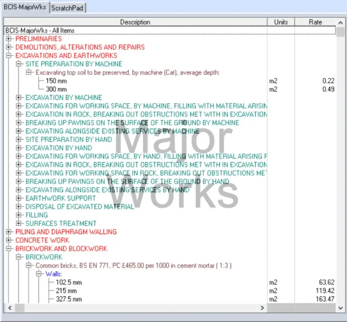Click the vertical scrollbar up arrow

click(x=341, y=22)
